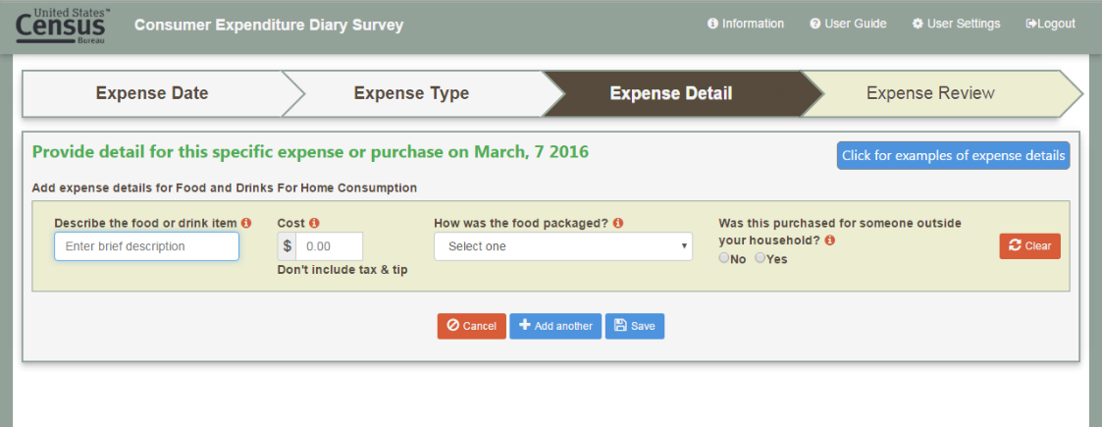Switch to the Expense Review step
Viewport: 1102px width, 427px height.
(930, 94)
